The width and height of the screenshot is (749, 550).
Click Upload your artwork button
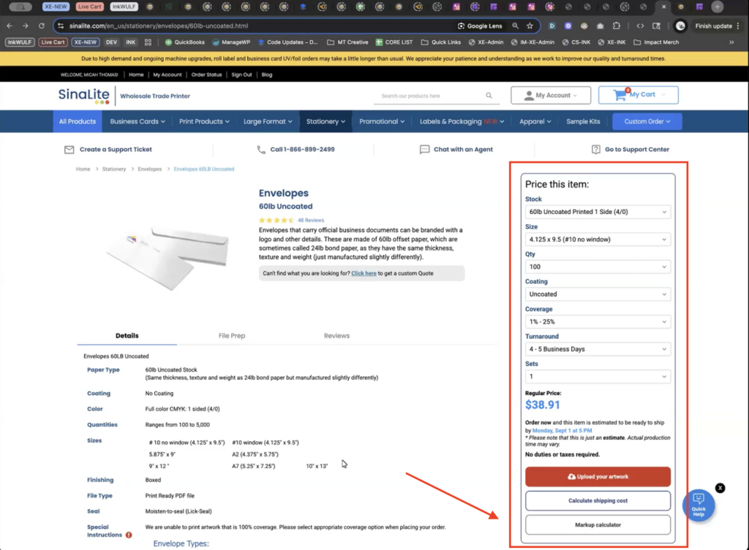coord(597,477)
